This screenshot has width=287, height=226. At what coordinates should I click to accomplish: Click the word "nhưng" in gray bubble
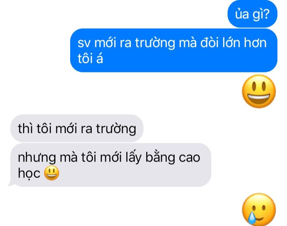[x=37, y=158]
